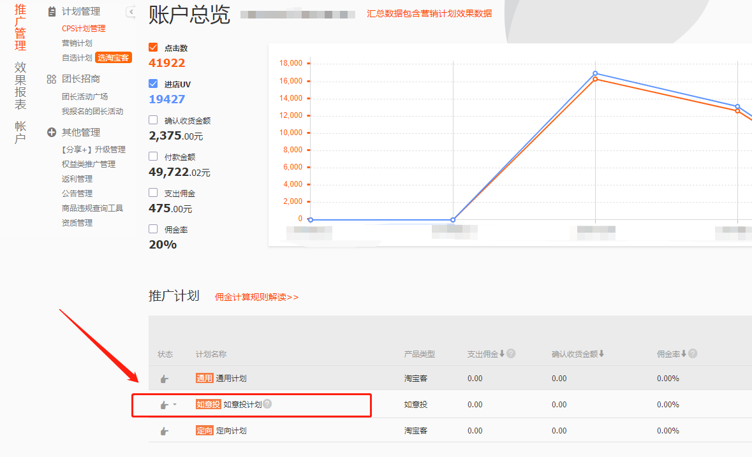Screen dimensions: 752x457
Task: Open 我报名的团长活动 in the sidebar
Action: pos(92,111)
